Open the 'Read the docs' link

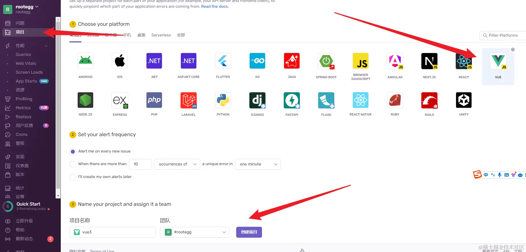tap(215, 6)
